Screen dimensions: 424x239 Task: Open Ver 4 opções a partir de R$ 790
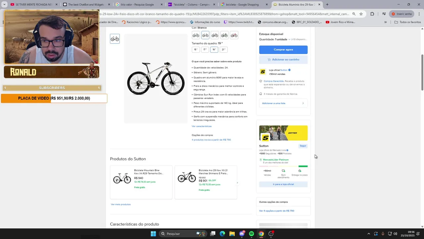point(277,211)
